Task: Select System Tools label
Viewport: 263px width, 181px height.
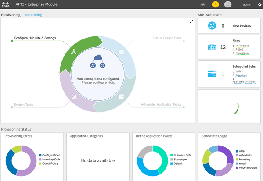Action: point(23,105)
